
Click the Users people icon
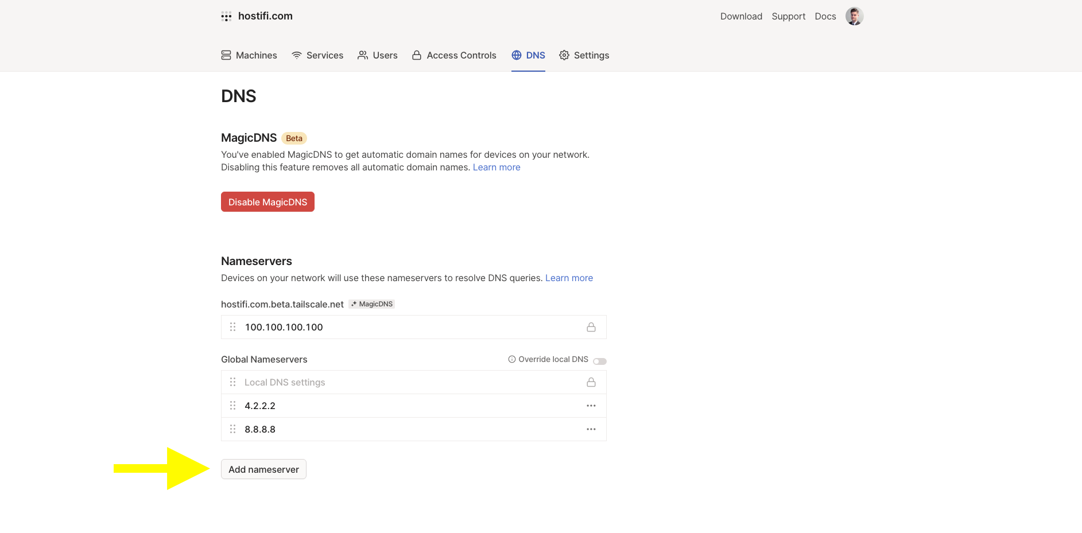click(363, 55)
